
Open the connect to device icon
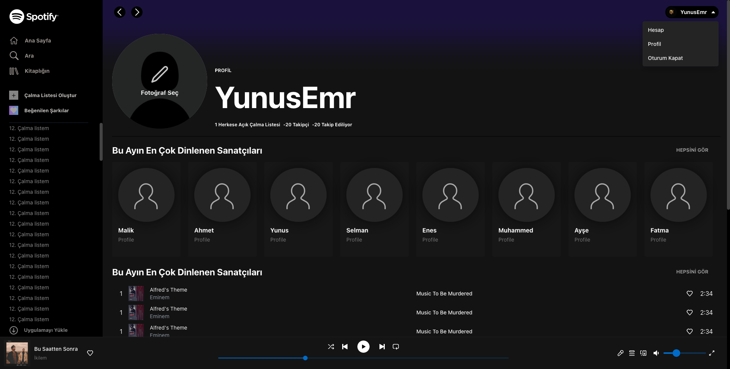coord(643,353)
